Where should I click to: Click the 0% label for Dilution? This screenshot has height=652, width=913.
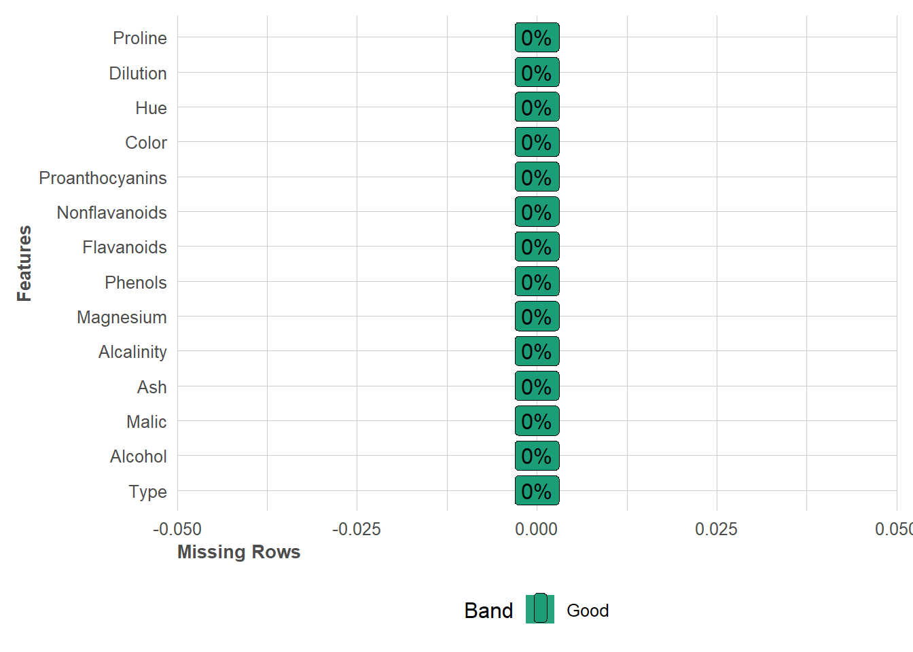[x=537, y=73]
